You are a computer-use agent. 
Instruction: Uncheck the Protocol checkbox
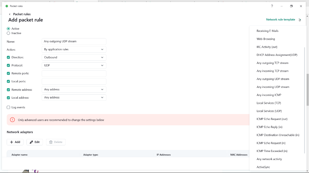(x=8, y=65)
